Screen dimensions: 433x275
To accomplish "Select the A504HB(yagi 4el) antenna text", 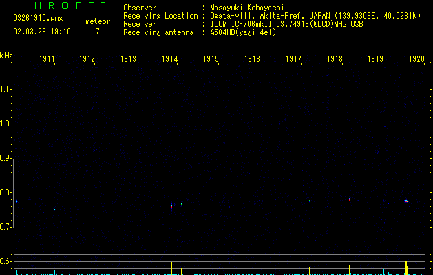I will [x=243, y=32].
